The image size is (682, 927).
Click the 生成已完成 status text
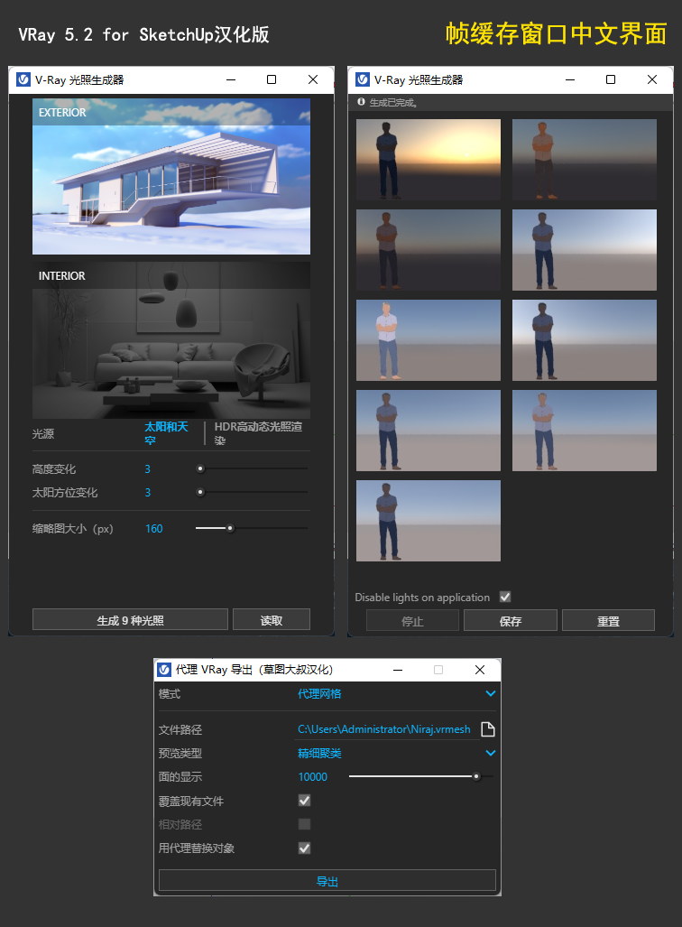coord(393,102)
